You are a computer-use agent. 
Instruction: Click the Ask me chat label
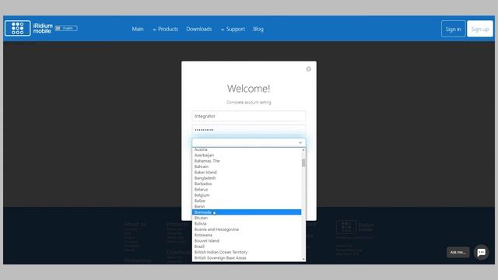coord(458,252)
